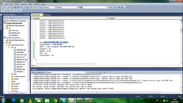Toggle word wrap in Output toolbar
183x103 pixels.
coord(104,72)
